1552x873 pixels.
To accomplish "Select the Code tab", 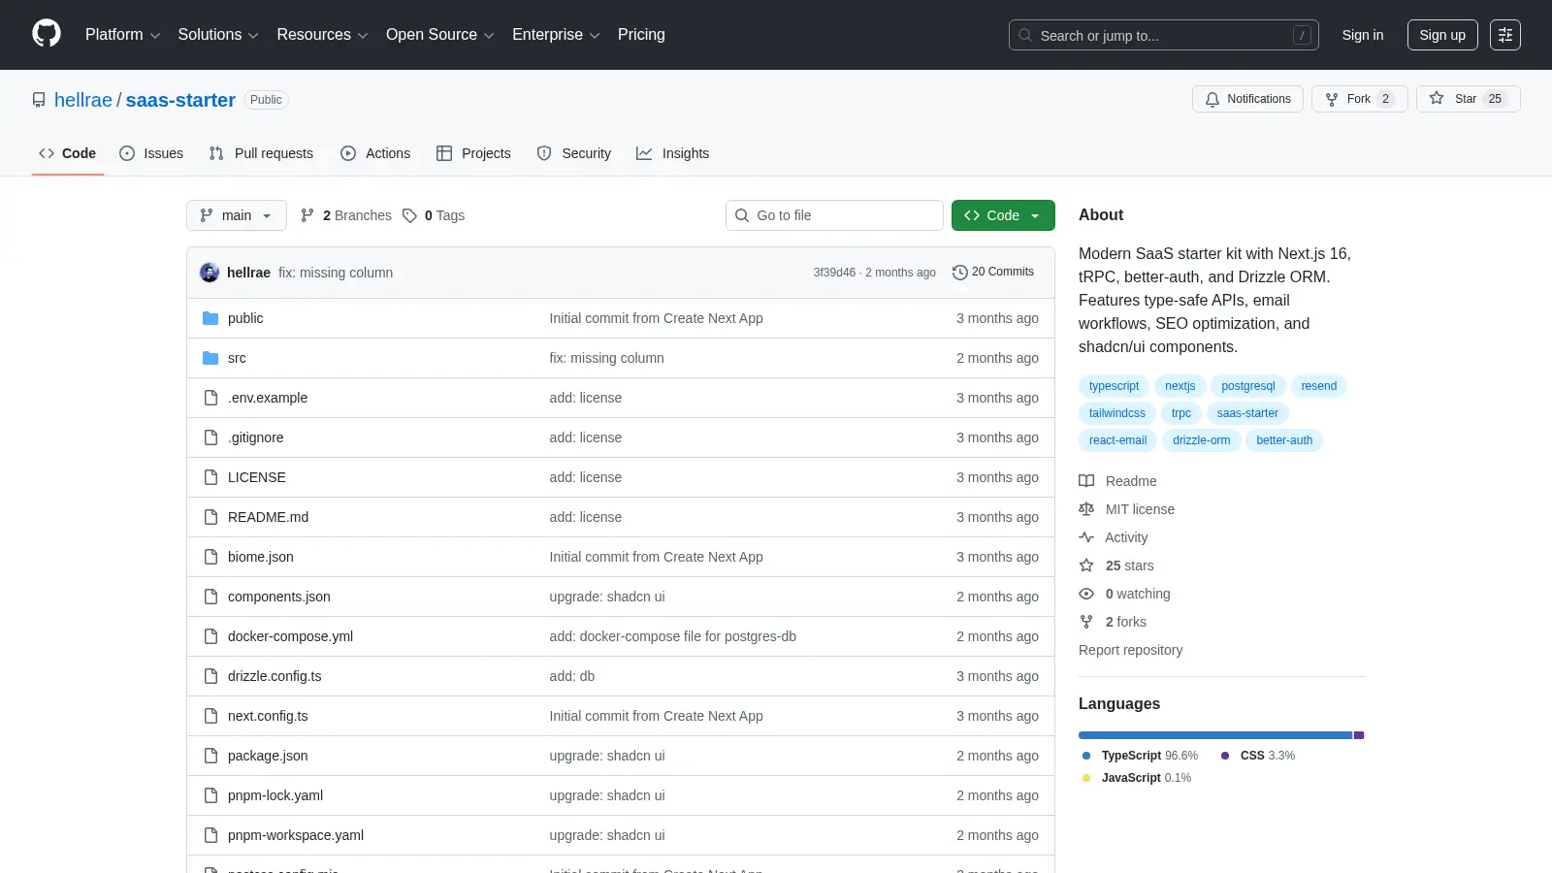I will [68, 153].
